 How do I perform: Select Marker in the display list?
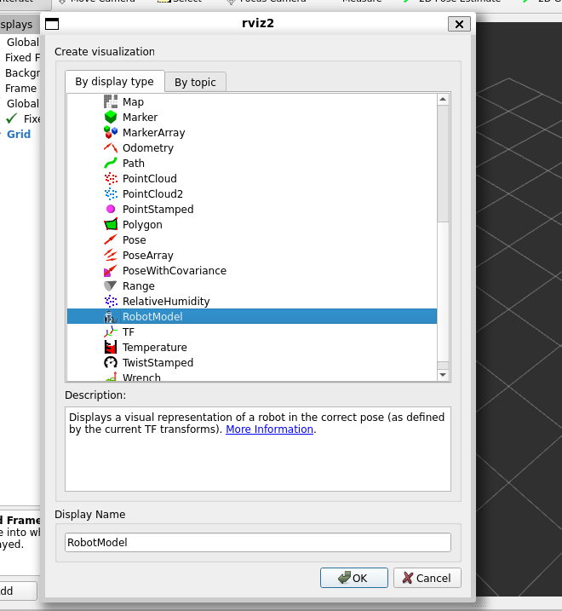pyautogui.click(x=140, y=118)
